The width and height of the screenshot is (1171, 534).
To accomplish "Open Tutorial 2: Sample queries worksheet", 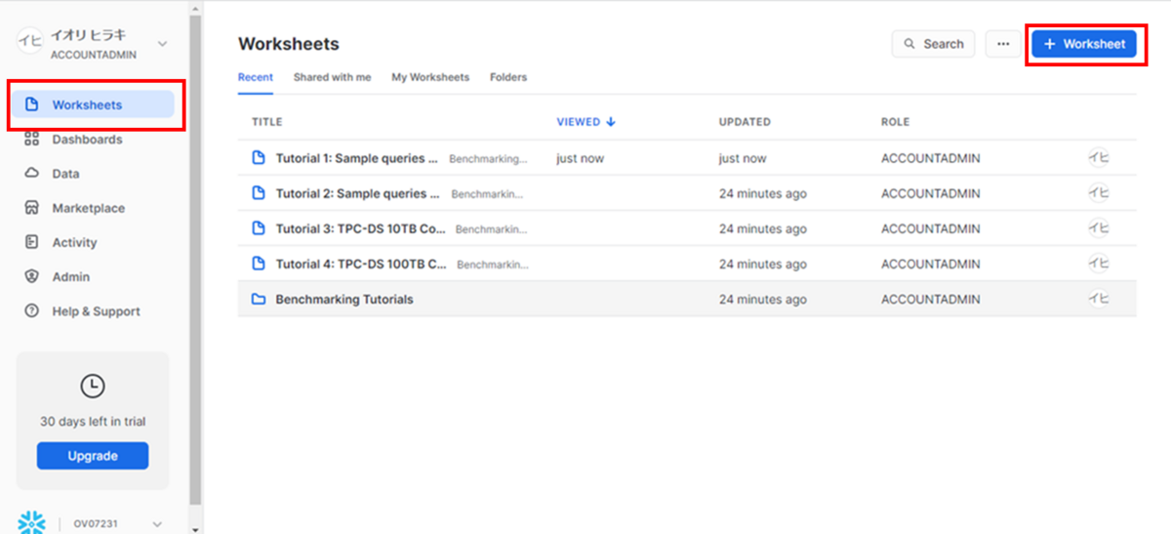I will [x=358, y=193].
